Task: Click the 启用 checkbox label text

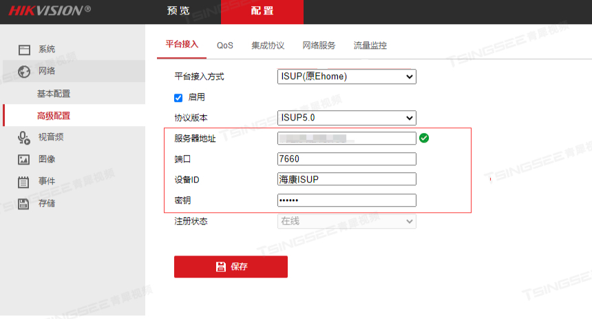Action: (196, 97)
